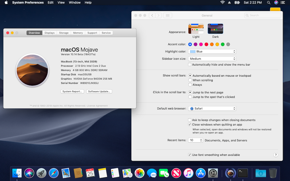Uncheck Close windows when quitting an app
This screenshot has width=290, height=181.
(189, 124)
